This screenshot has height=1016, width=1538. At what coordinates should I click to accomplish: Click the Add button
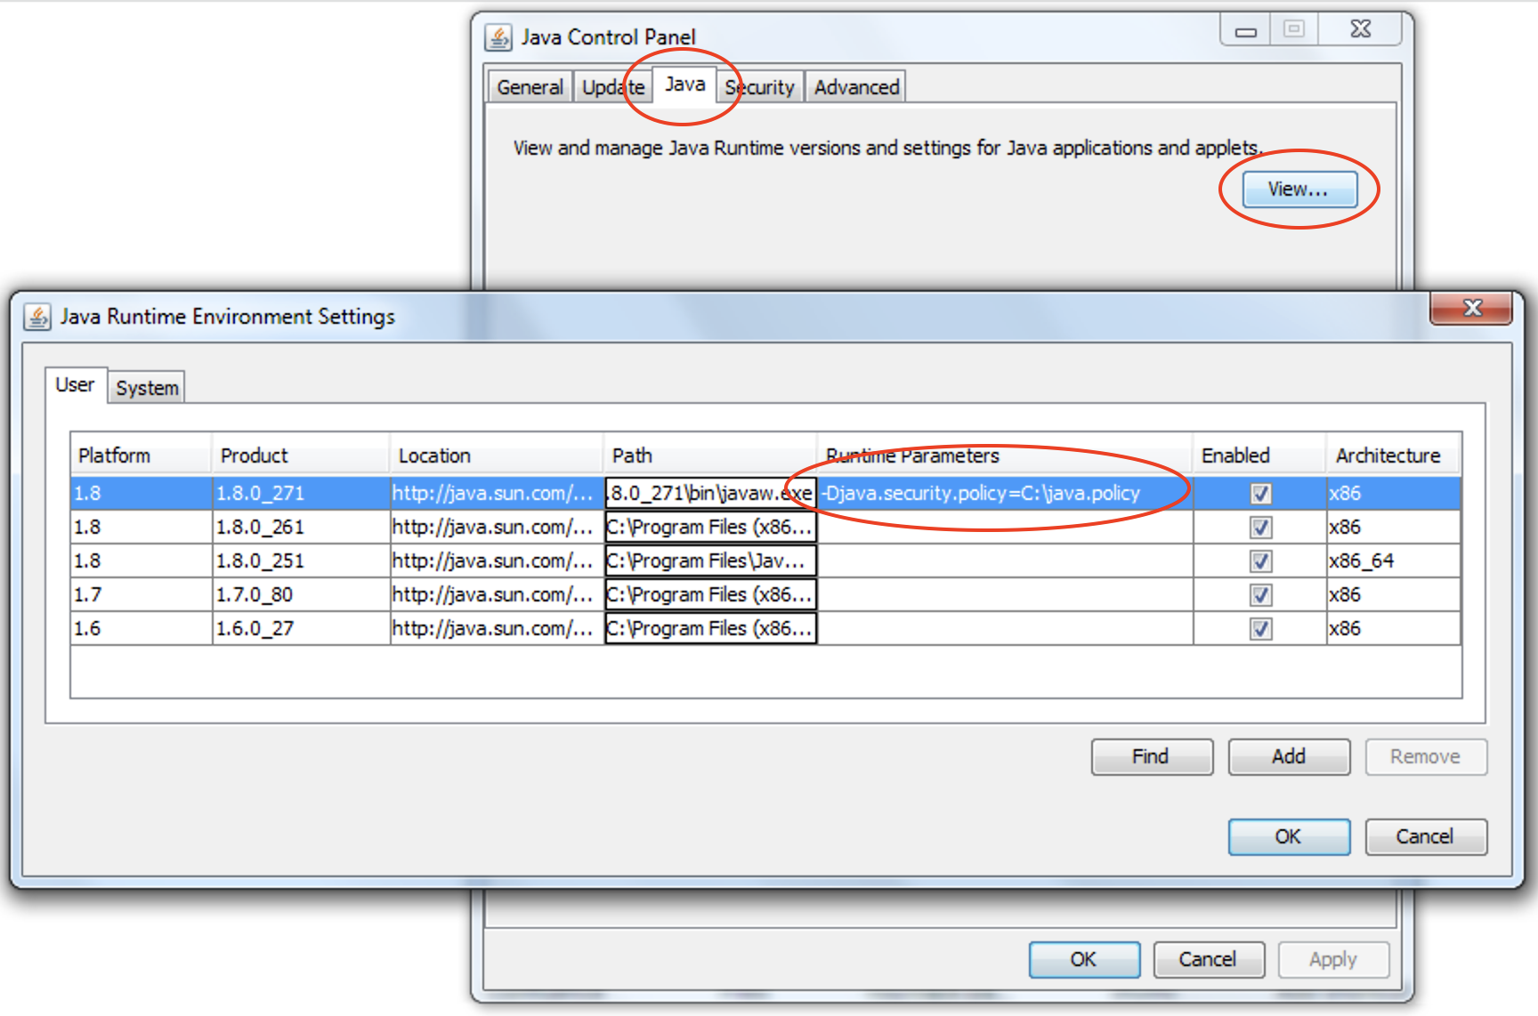coord(1288,756)
